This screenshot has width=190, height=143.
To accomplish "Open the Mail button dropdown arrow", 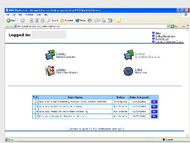I will 99,20.
